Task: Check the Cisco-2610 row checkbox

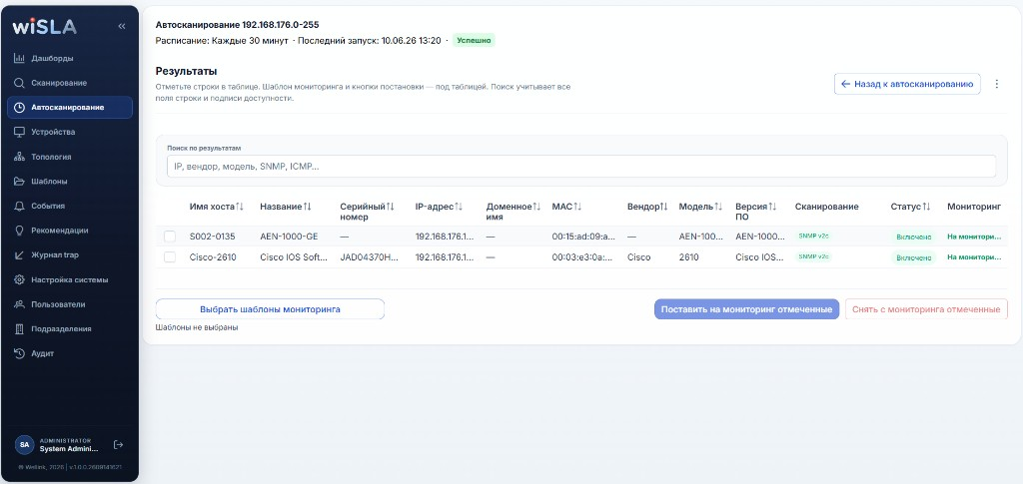Action: click(170, 257)
